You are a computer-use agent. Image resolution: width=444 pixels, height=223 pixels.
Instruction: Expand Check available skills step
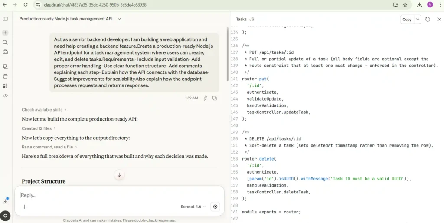44,110
